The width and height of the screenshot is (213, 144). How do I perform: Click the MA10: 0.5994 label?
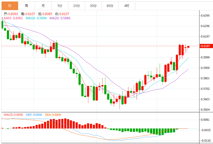click(36, 18)
